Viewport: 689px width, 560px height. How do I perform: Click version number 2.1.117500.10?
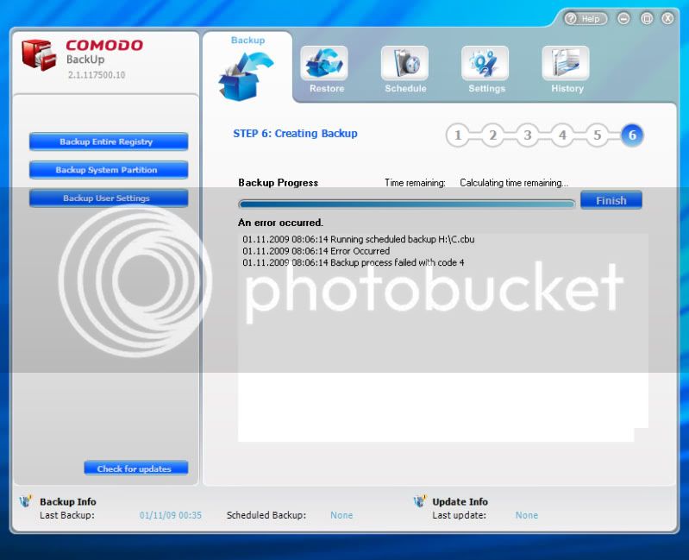coord(97,75)
